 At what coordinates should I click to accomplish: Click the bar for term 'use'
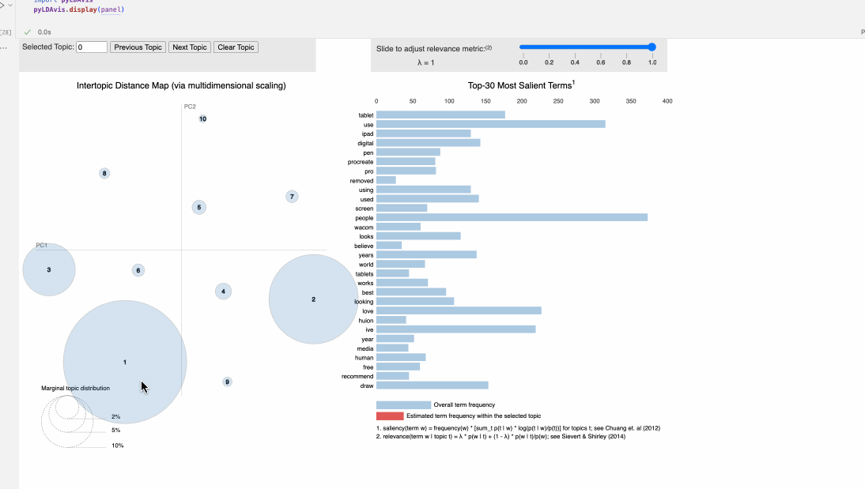[491, 124]
